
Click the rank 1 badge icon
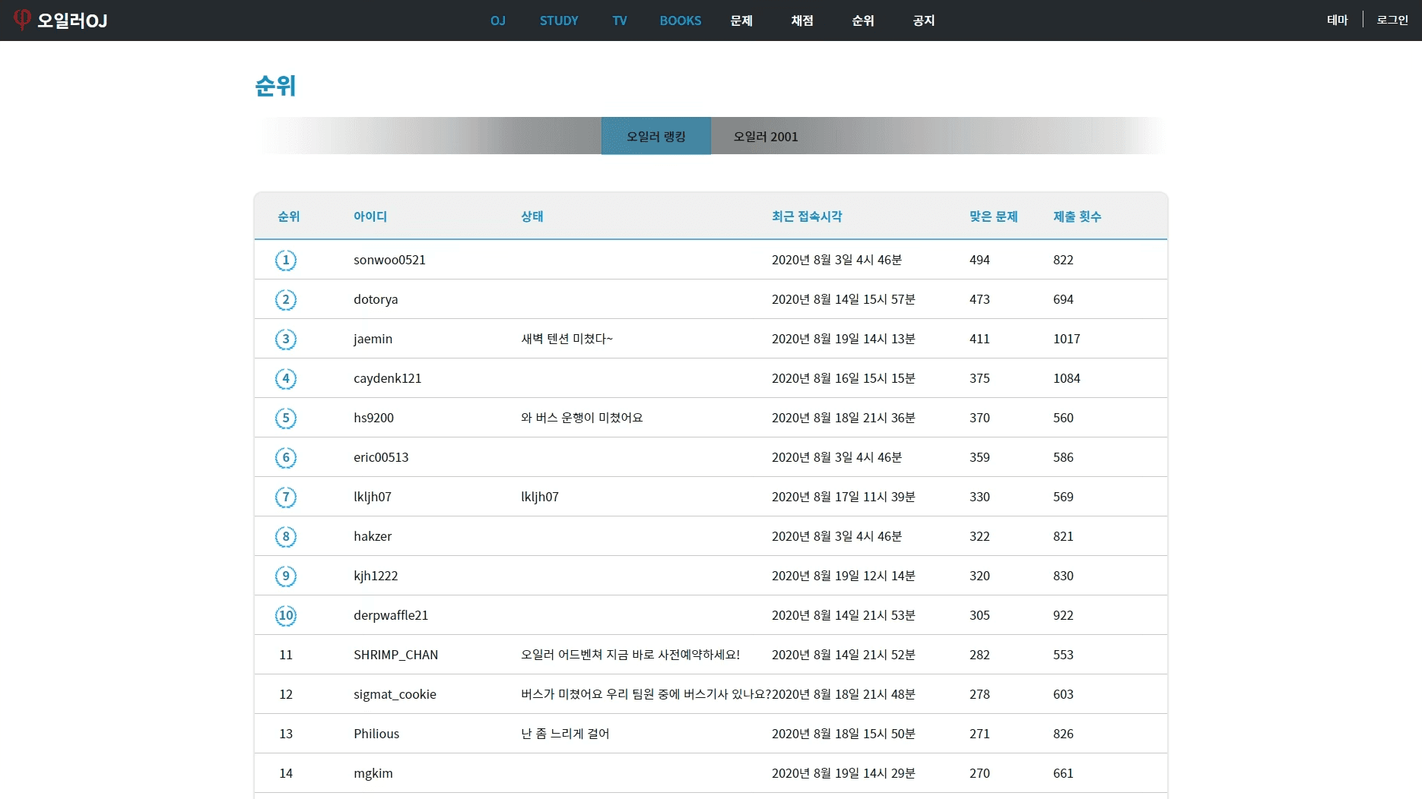286,261
